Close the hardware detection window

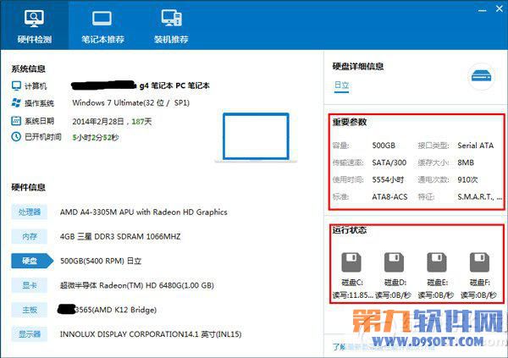point(500,8)
